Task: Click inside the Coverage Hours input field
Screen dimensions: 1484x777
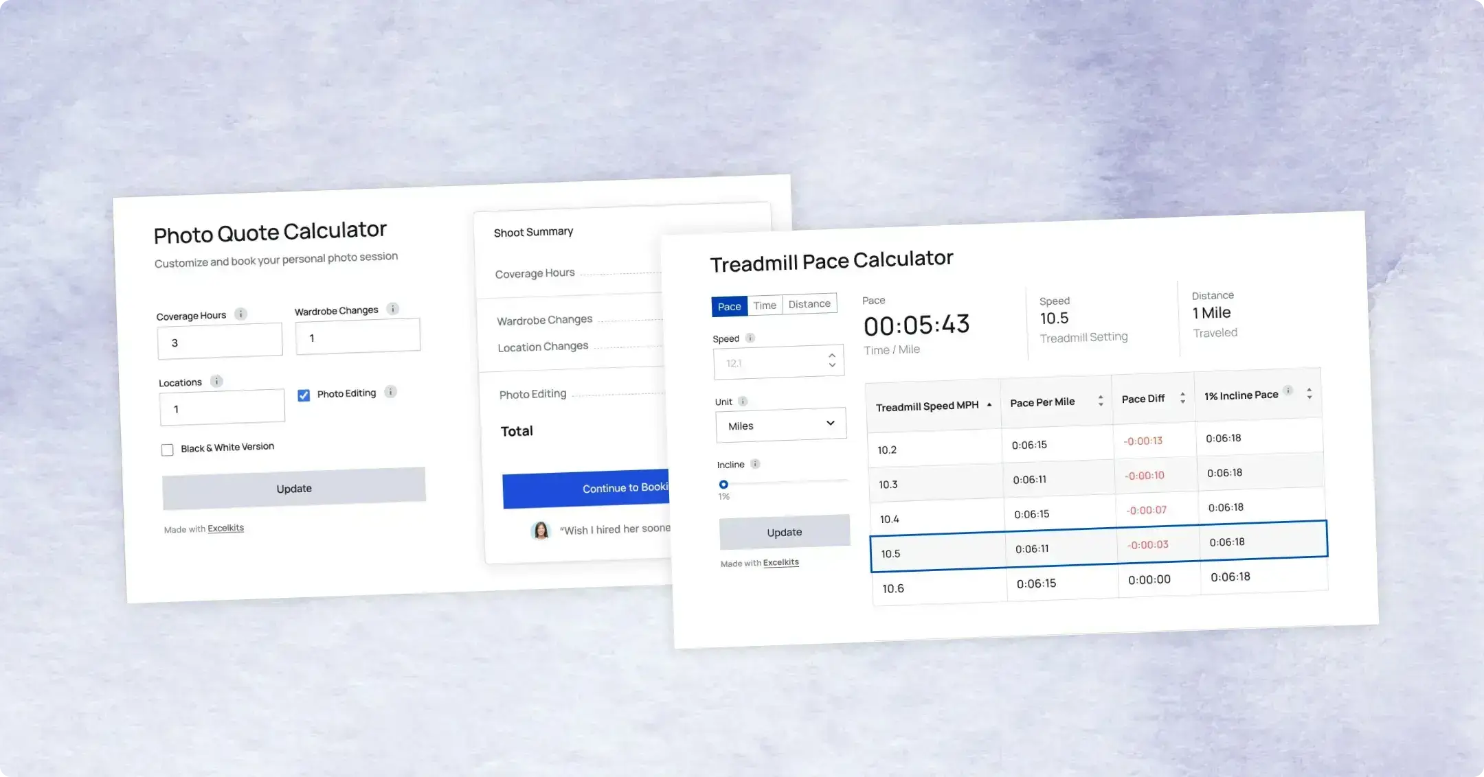Action: 220,341
